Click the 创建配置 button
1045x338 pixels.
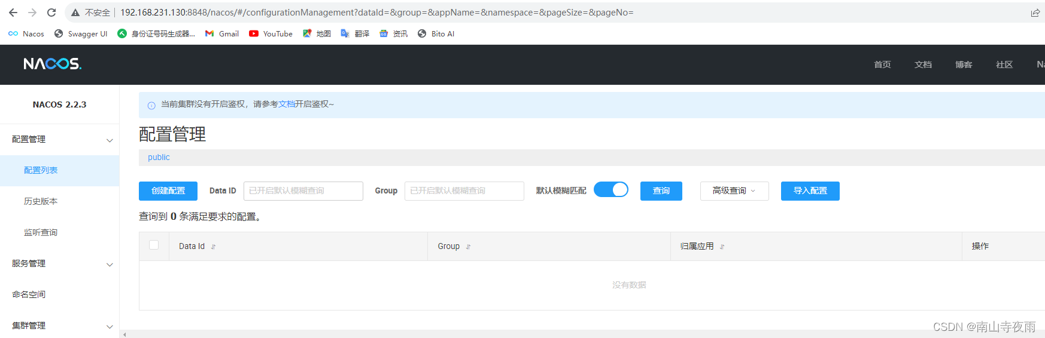pyautogui.click(x=168, y=191)
